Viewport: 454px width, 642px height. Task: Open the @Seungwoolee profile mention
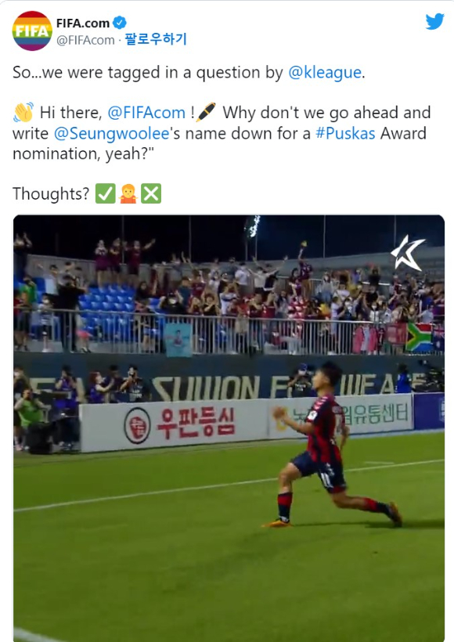[x=111, y=133]
